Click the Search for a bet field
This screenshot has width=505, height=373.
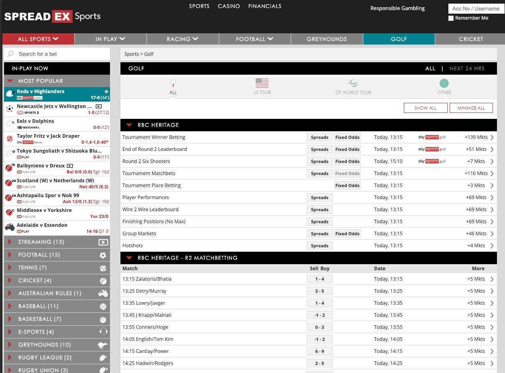[60, 54]
